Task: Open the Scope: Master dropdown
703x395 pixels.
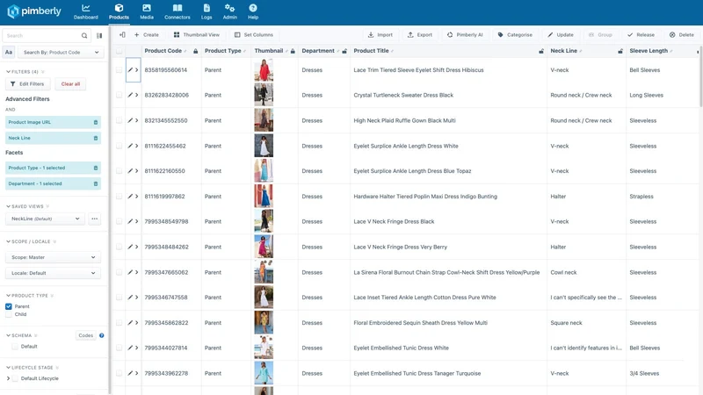Action: 53,257
